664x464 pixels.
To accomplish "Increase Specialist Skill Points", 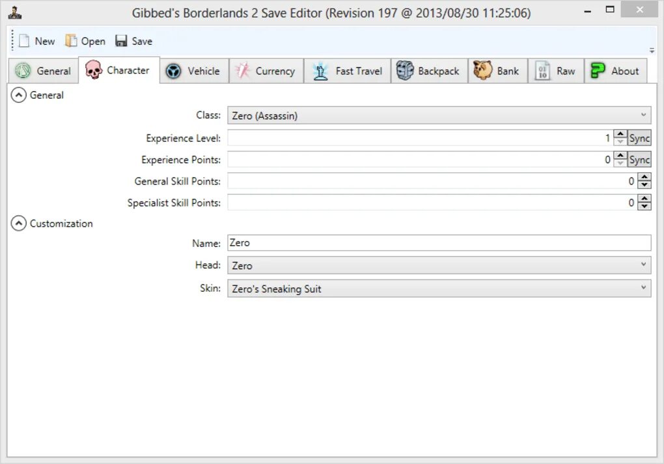I will pyautogui.click(x=644, y=199).
